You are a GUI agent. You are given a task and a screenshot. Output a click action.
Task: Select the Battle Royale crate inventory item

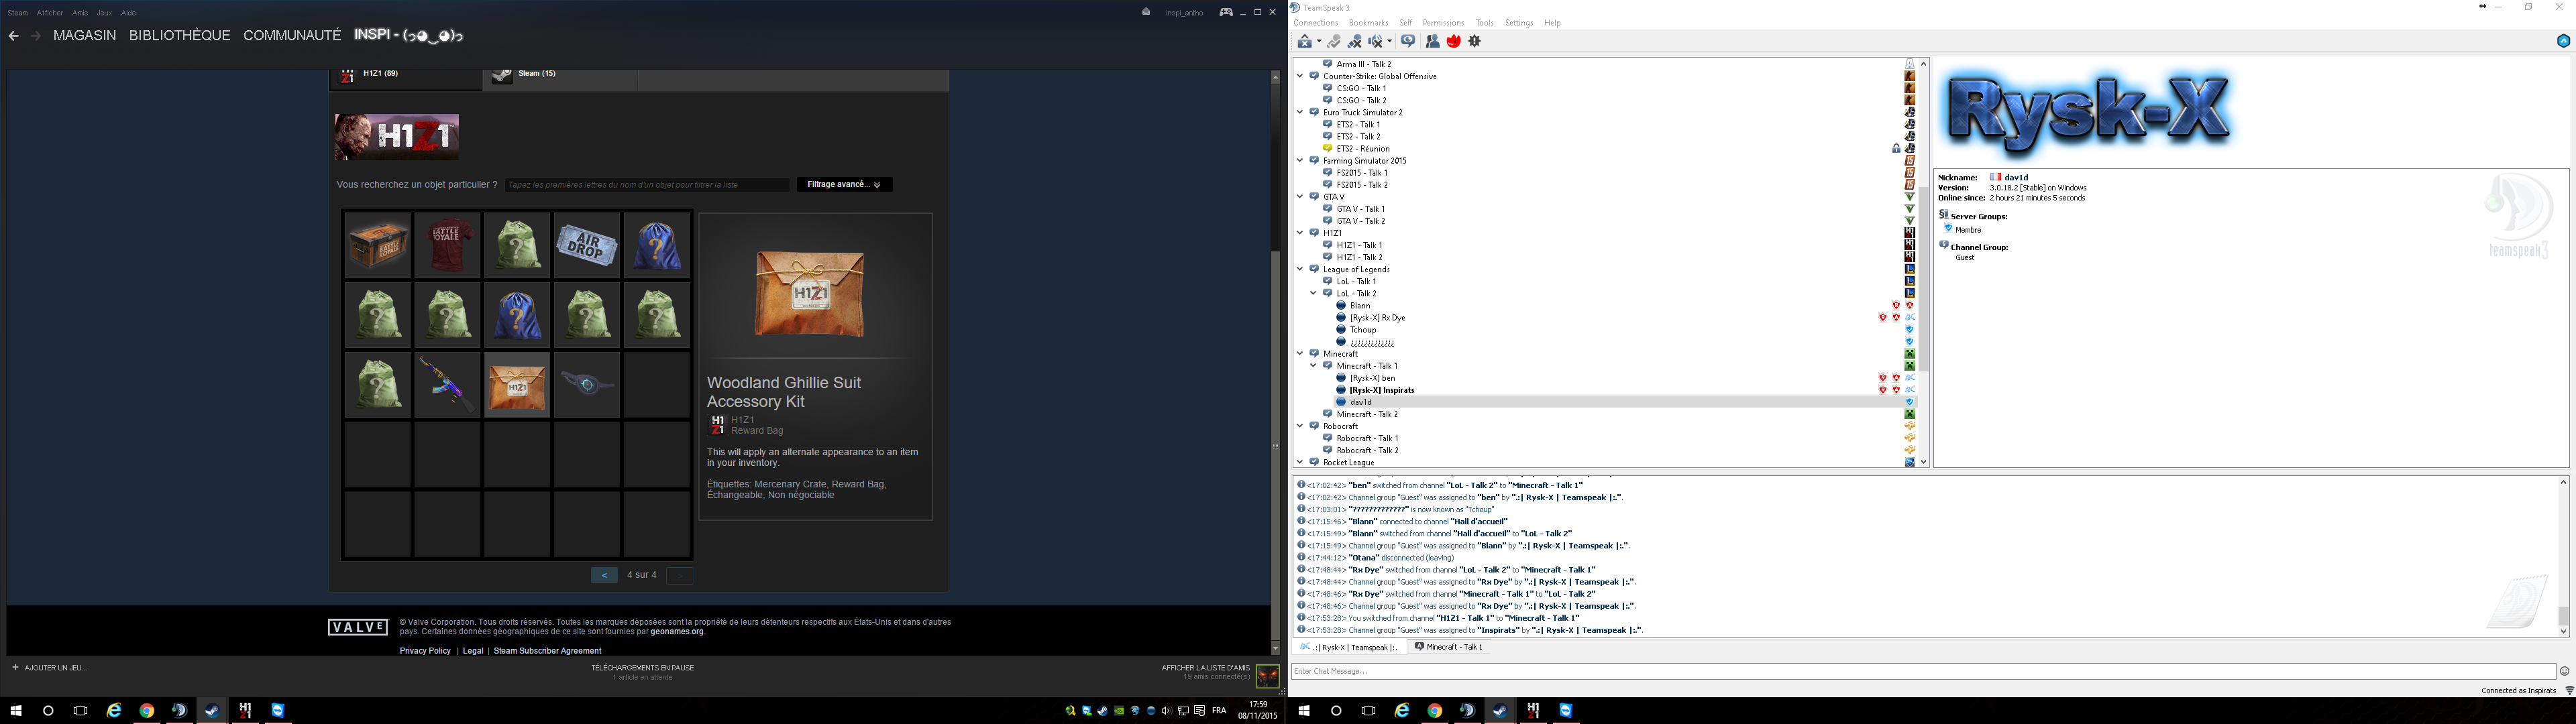[x=378, y=245]
